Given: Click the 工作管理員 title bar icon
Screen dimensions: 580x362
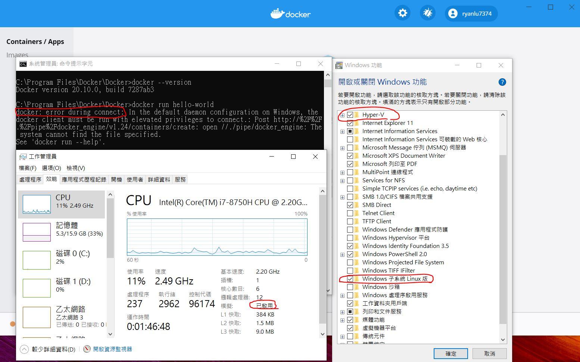Looking at the screenshot, I should pyautogui.click(x=23, y=157).
